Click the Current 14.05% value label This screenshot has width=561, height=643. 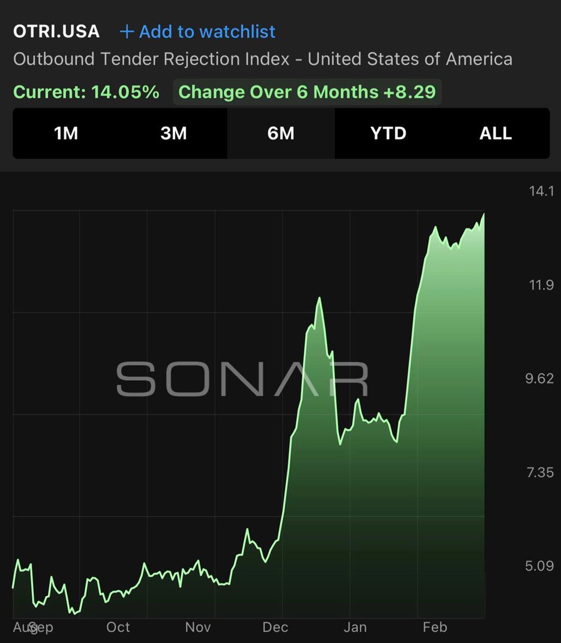(x=86, y=92)
